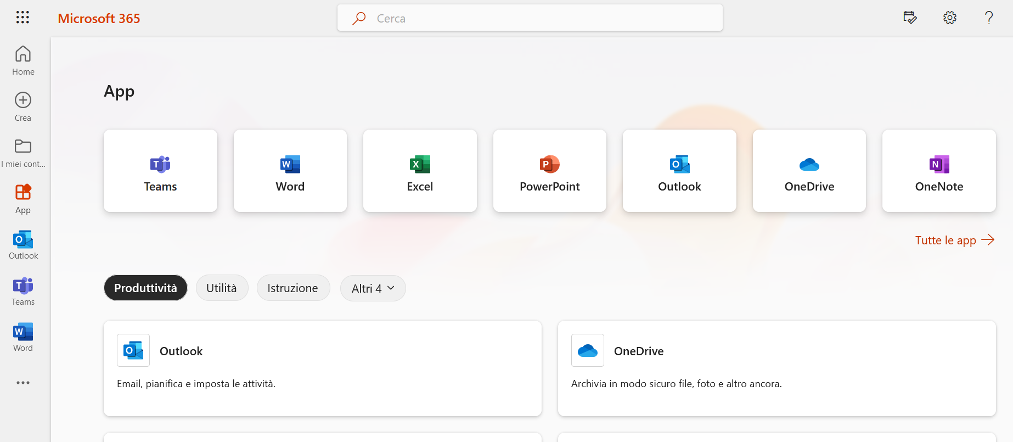Open OneDrive card titled 'OneDrive'
This screenshot has width=1013, height=442.
[x=777, y=368]
